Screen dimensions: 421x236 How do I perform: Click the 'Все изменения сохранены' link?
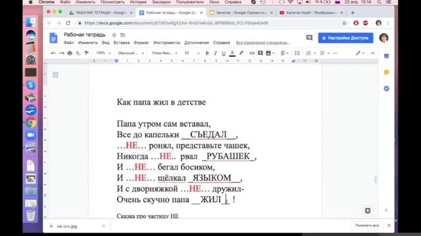click(x=263, y=43)
